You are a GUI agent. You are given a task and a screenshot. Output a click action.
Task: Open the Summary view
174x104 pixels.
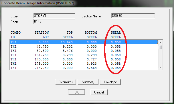tap(88, 82)
